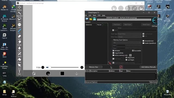
Task: Open the Edit menu in Cheat Engine
Action: click(x=90, y=15)
